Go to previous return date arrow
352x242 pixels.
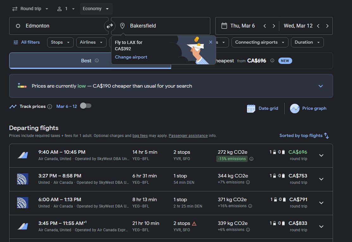318,26
